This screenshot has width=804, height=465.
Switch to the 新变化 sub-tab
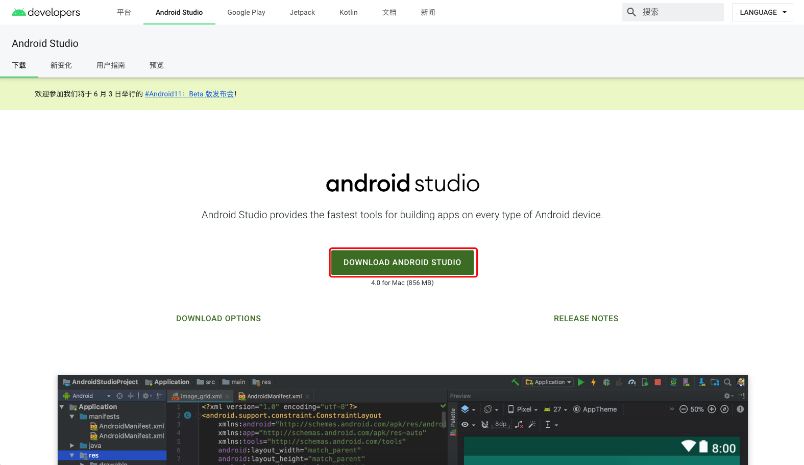[61, 65]
